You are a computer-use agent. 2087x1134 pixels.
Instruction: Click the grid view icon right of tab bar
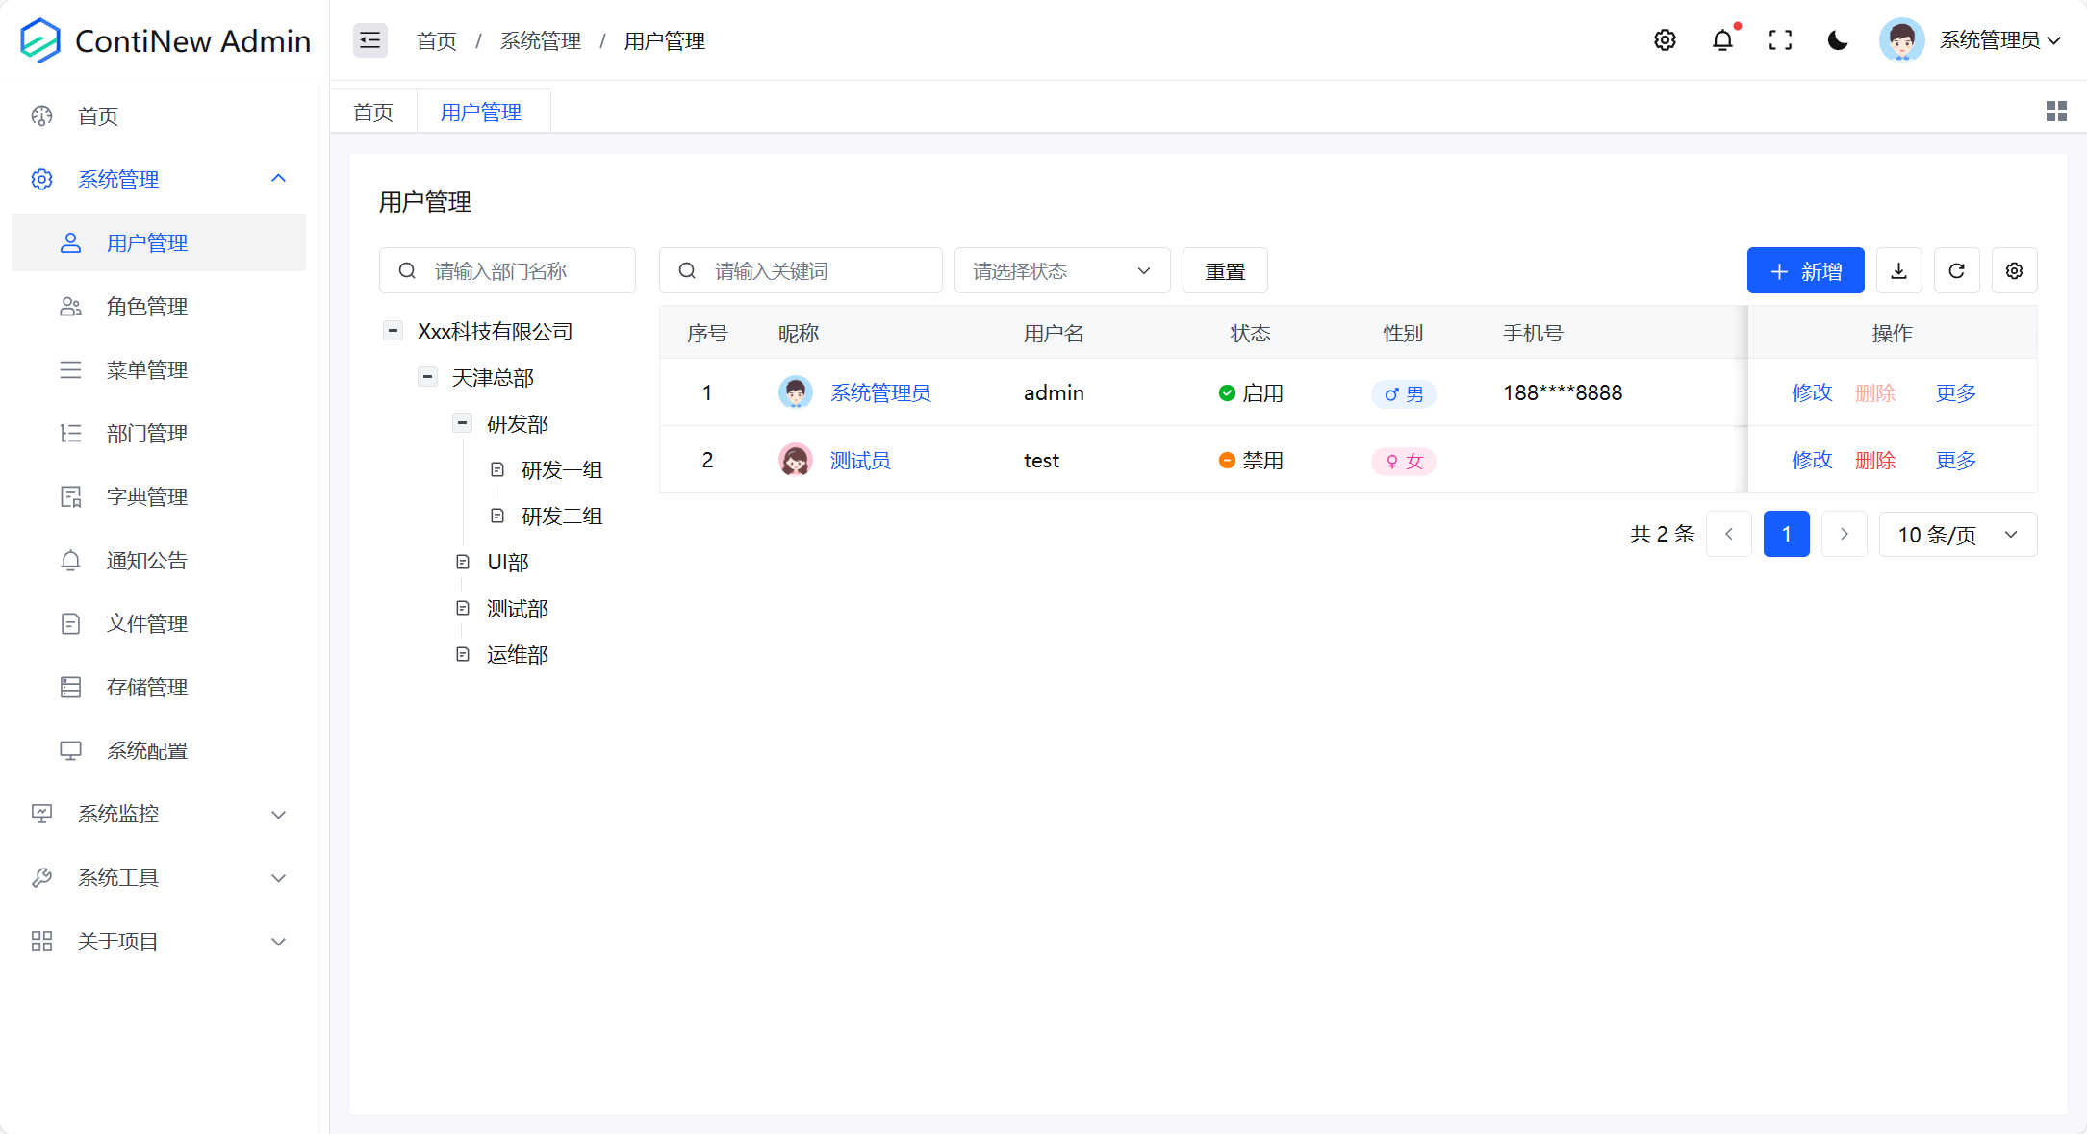click(x=2056, y=111)
